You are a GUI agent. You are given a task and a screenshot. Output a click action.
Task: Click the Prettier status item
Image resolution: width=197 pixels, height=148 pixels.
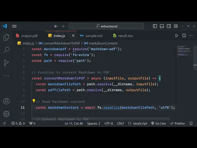[x=177, y=123]
